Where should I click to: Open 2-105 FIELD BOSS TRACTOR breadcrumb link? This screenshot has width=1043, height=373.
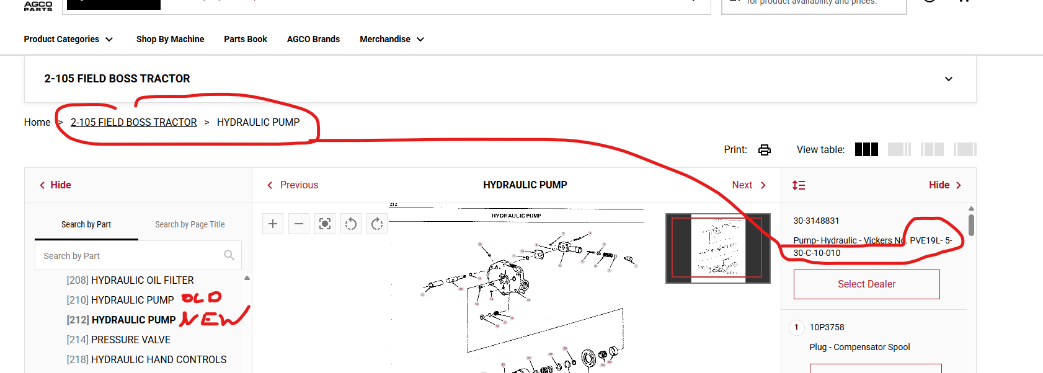133,122
